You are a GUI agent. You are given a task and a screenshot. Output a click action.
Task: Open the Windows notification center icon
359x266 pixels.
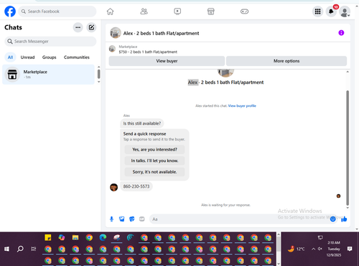(350, 249)
